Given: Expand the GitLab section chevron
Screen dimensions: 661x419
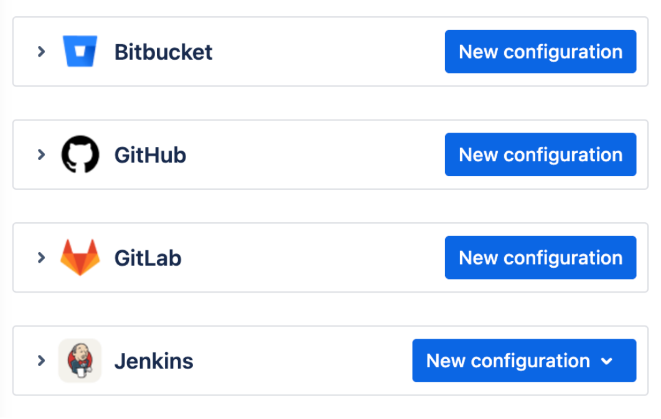Looking at the screenshot, I should pyautogui.click(x=41, y=257).
